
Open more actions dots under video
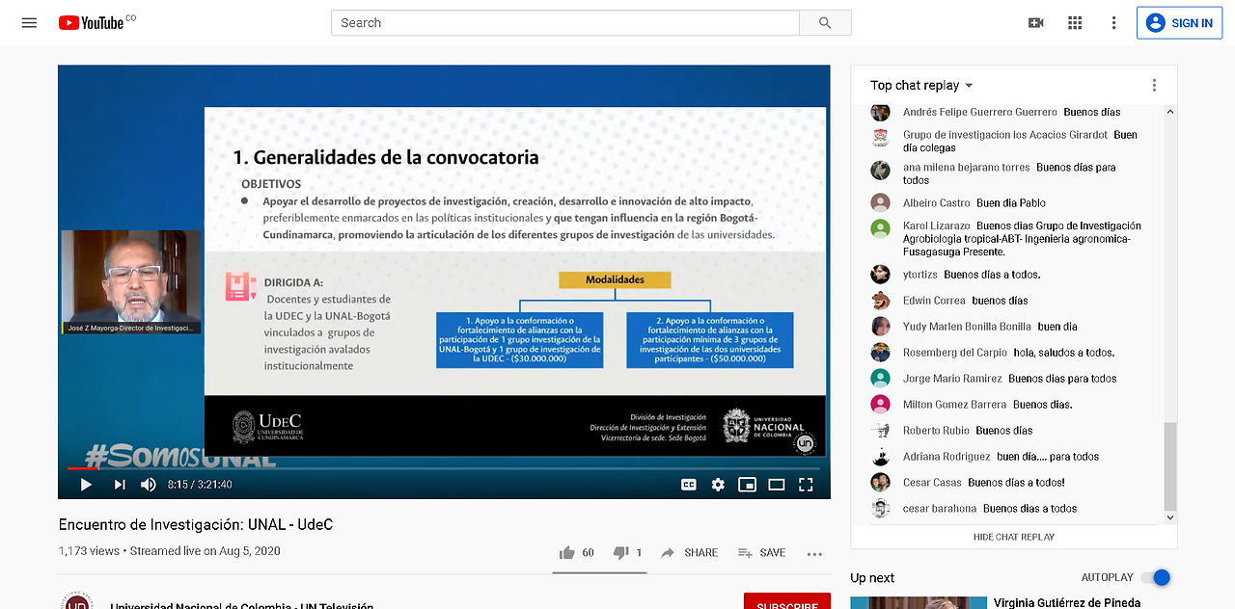pos(814,554)
